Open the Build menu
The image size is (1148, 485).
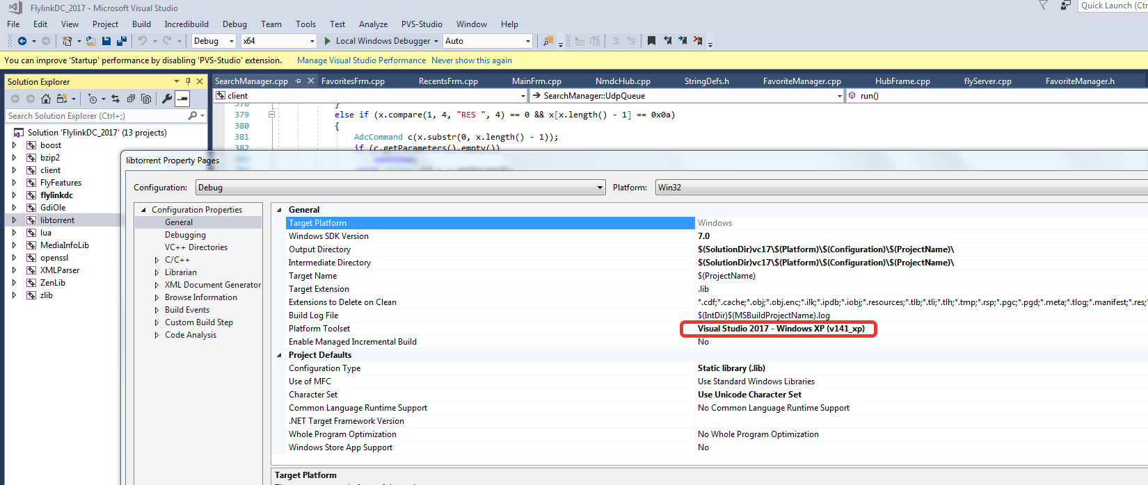(x=141, y=24)
